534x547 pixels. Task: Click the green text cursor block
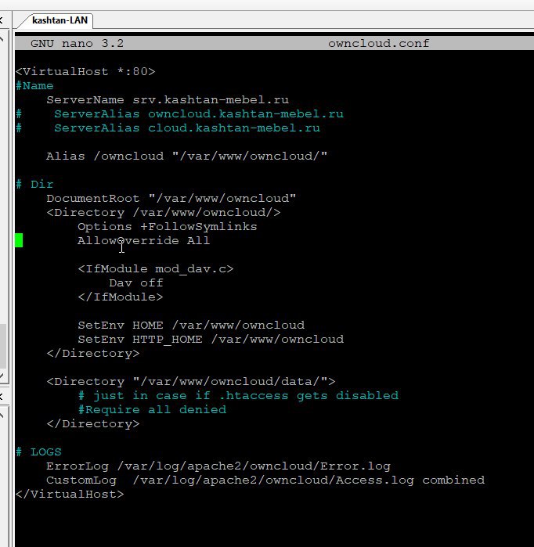[x=19, y=240]
